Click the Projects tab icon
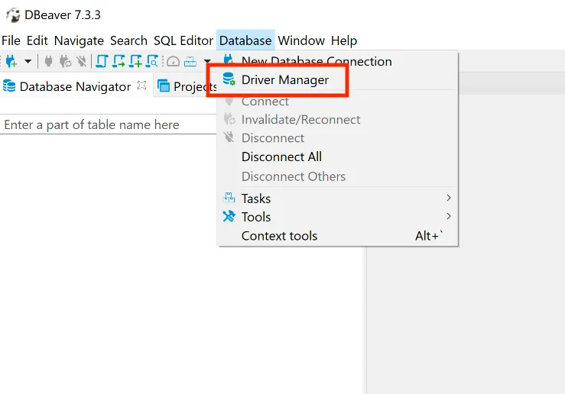Screen dimensions: 565x394 164,86
